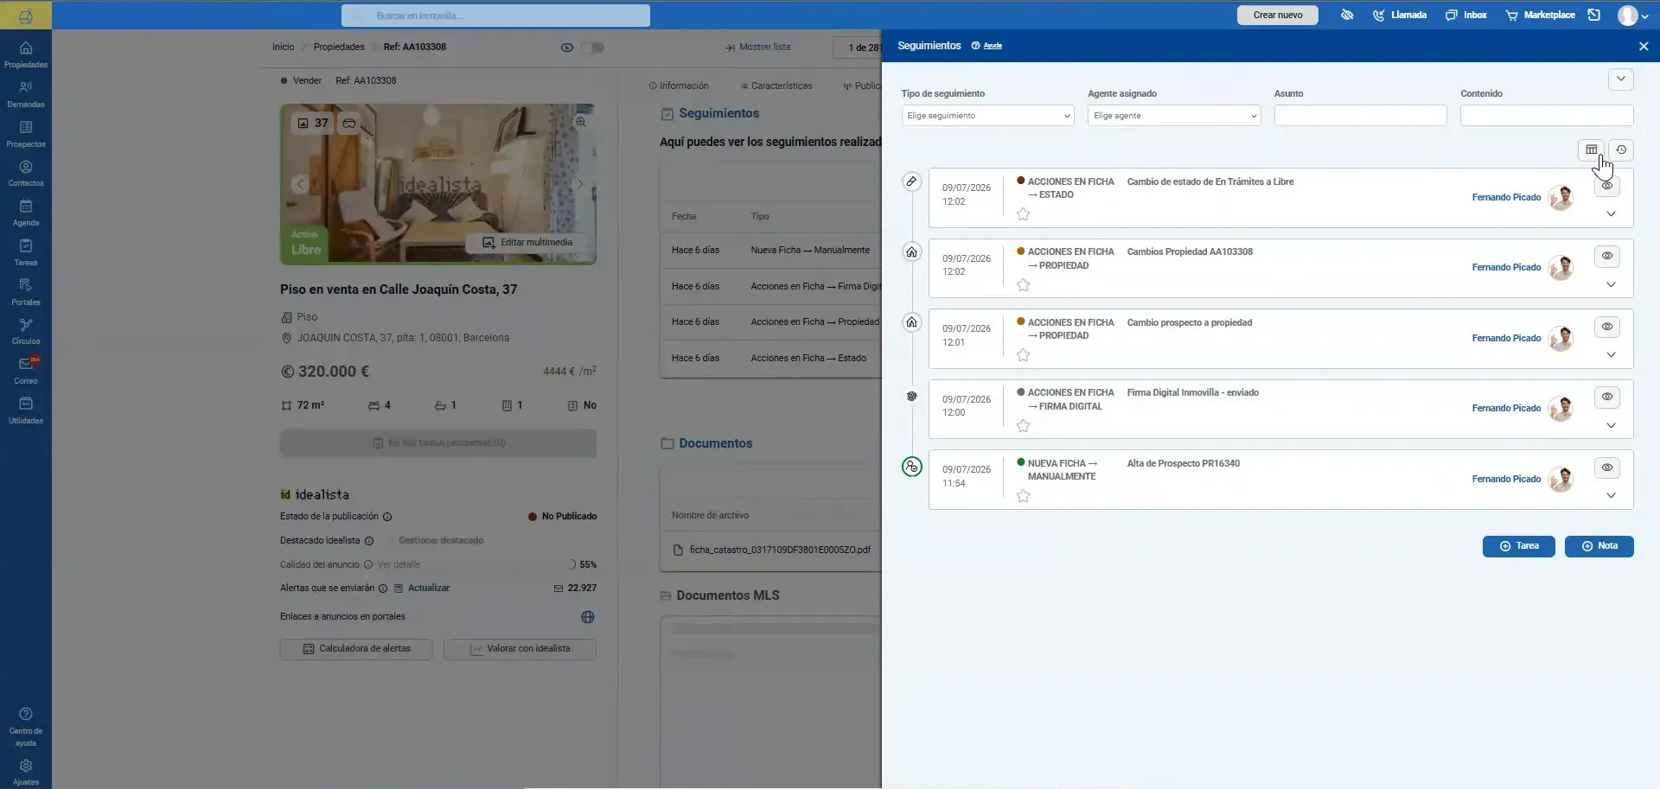Screen dimensions: 1660x789
Task: Click the 55% ad quality progress indicator
Action: [583, 564]
